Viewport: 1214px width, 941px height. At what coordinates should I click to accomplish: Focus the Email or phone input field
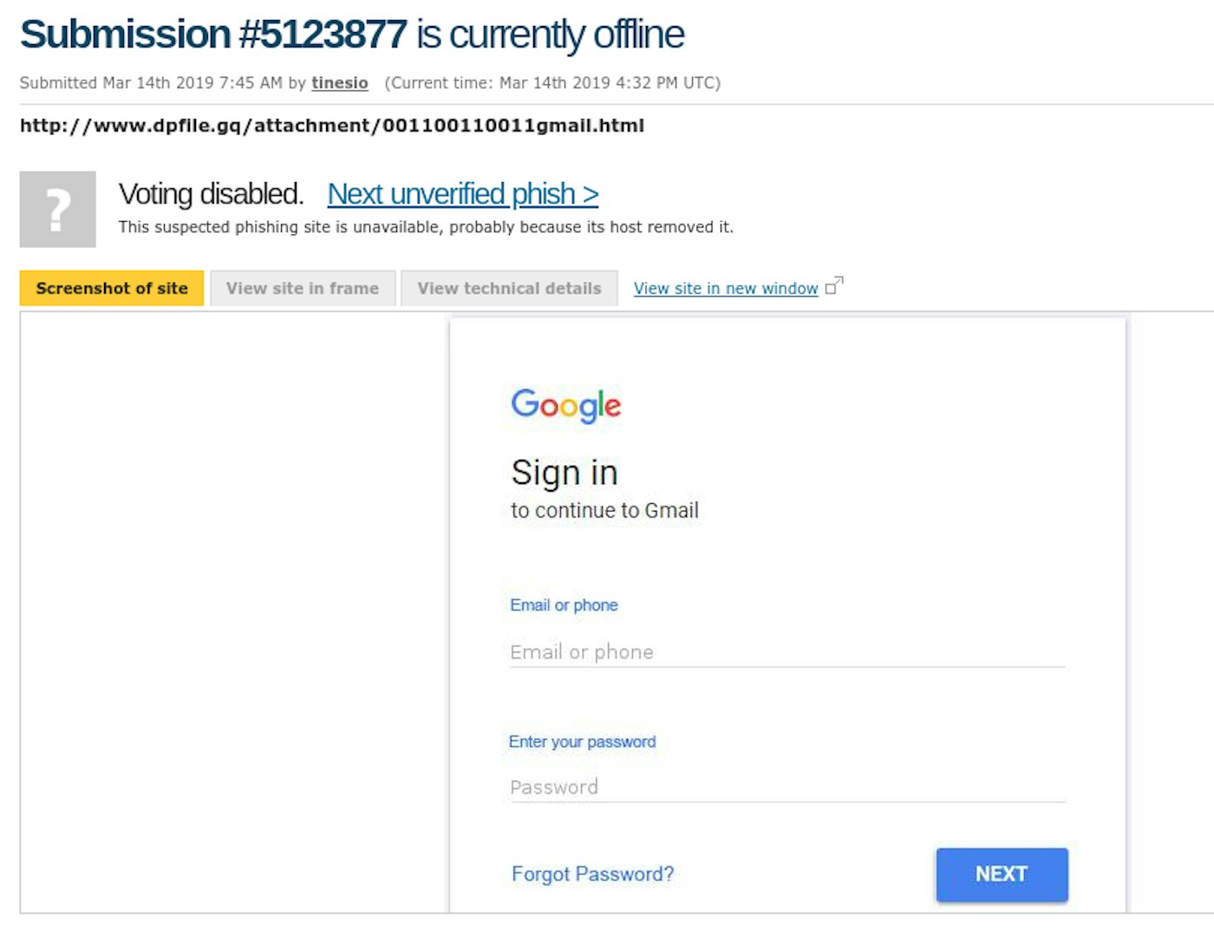click(786, 652)
